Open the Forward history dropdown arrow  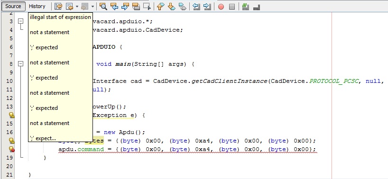(x=92, y=7)
